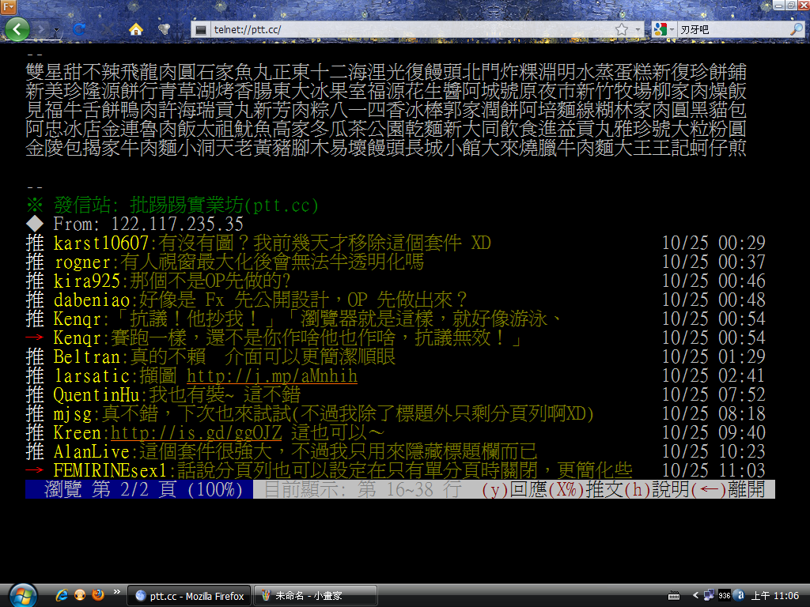Click the 瀏覽 第 2/2 頁 status indicator
The height and width of the screenshot is (607, 810).
[139, 489]
